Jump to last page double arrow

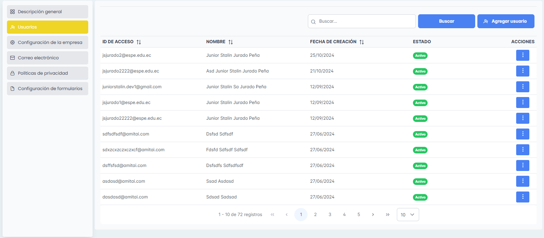[x=387, y=215]
